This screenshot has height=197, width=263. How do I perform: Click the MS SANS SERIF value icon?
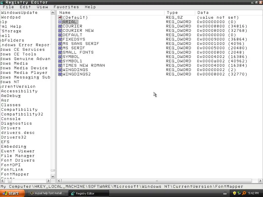[60, 44]
